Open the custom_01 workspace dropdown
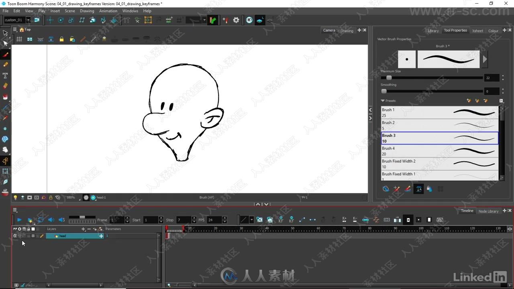Viewport: 514px width, 289px height. tap(28, 20)
